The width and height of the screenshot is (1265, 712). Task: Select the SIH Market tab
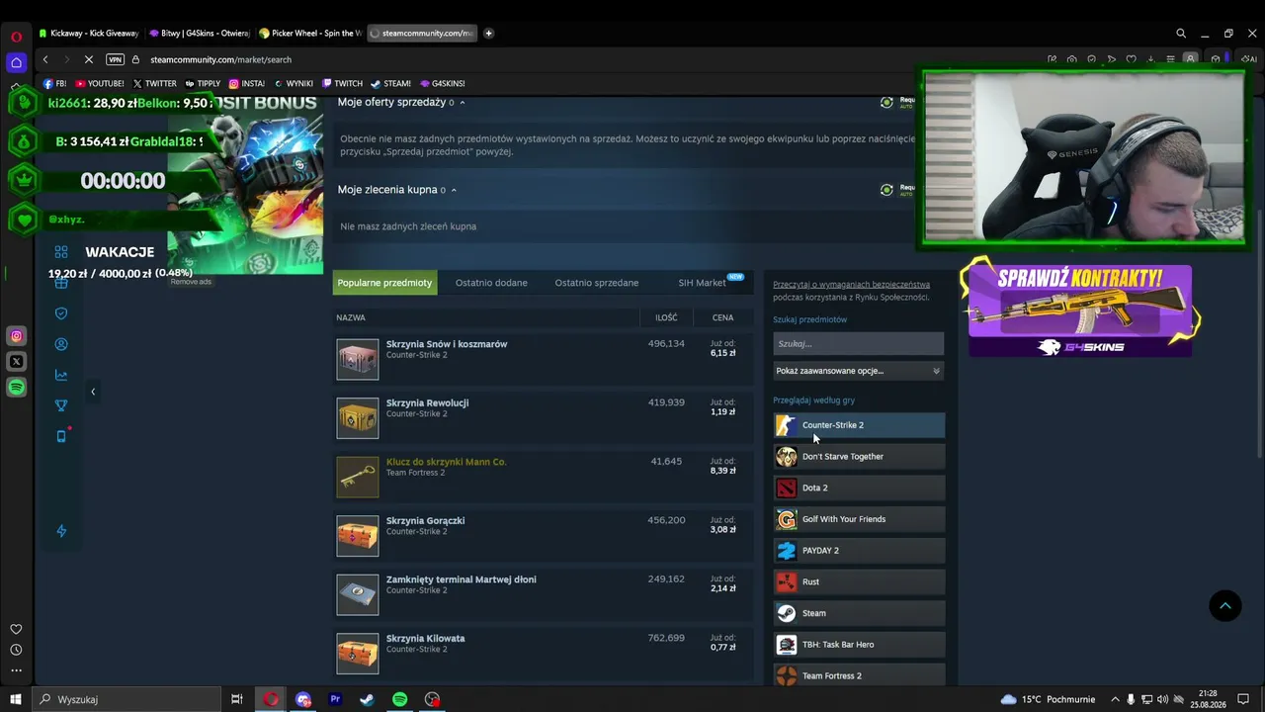pos(702,283)
